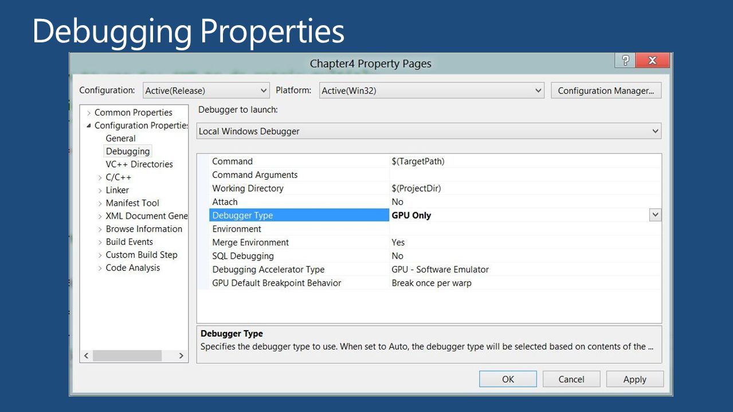Collapse Configuration Properties node
The width and height of the screenshot is (733, 412).
tap(89, 126)
